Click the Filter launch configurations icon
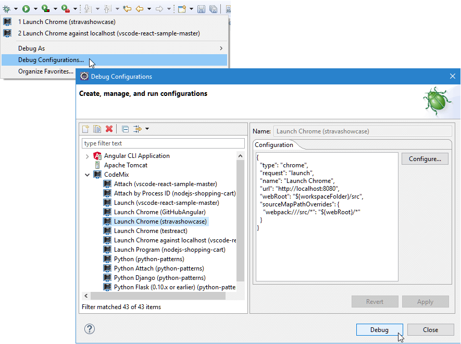This screenshot has width=461, height=344. (138, 129)
